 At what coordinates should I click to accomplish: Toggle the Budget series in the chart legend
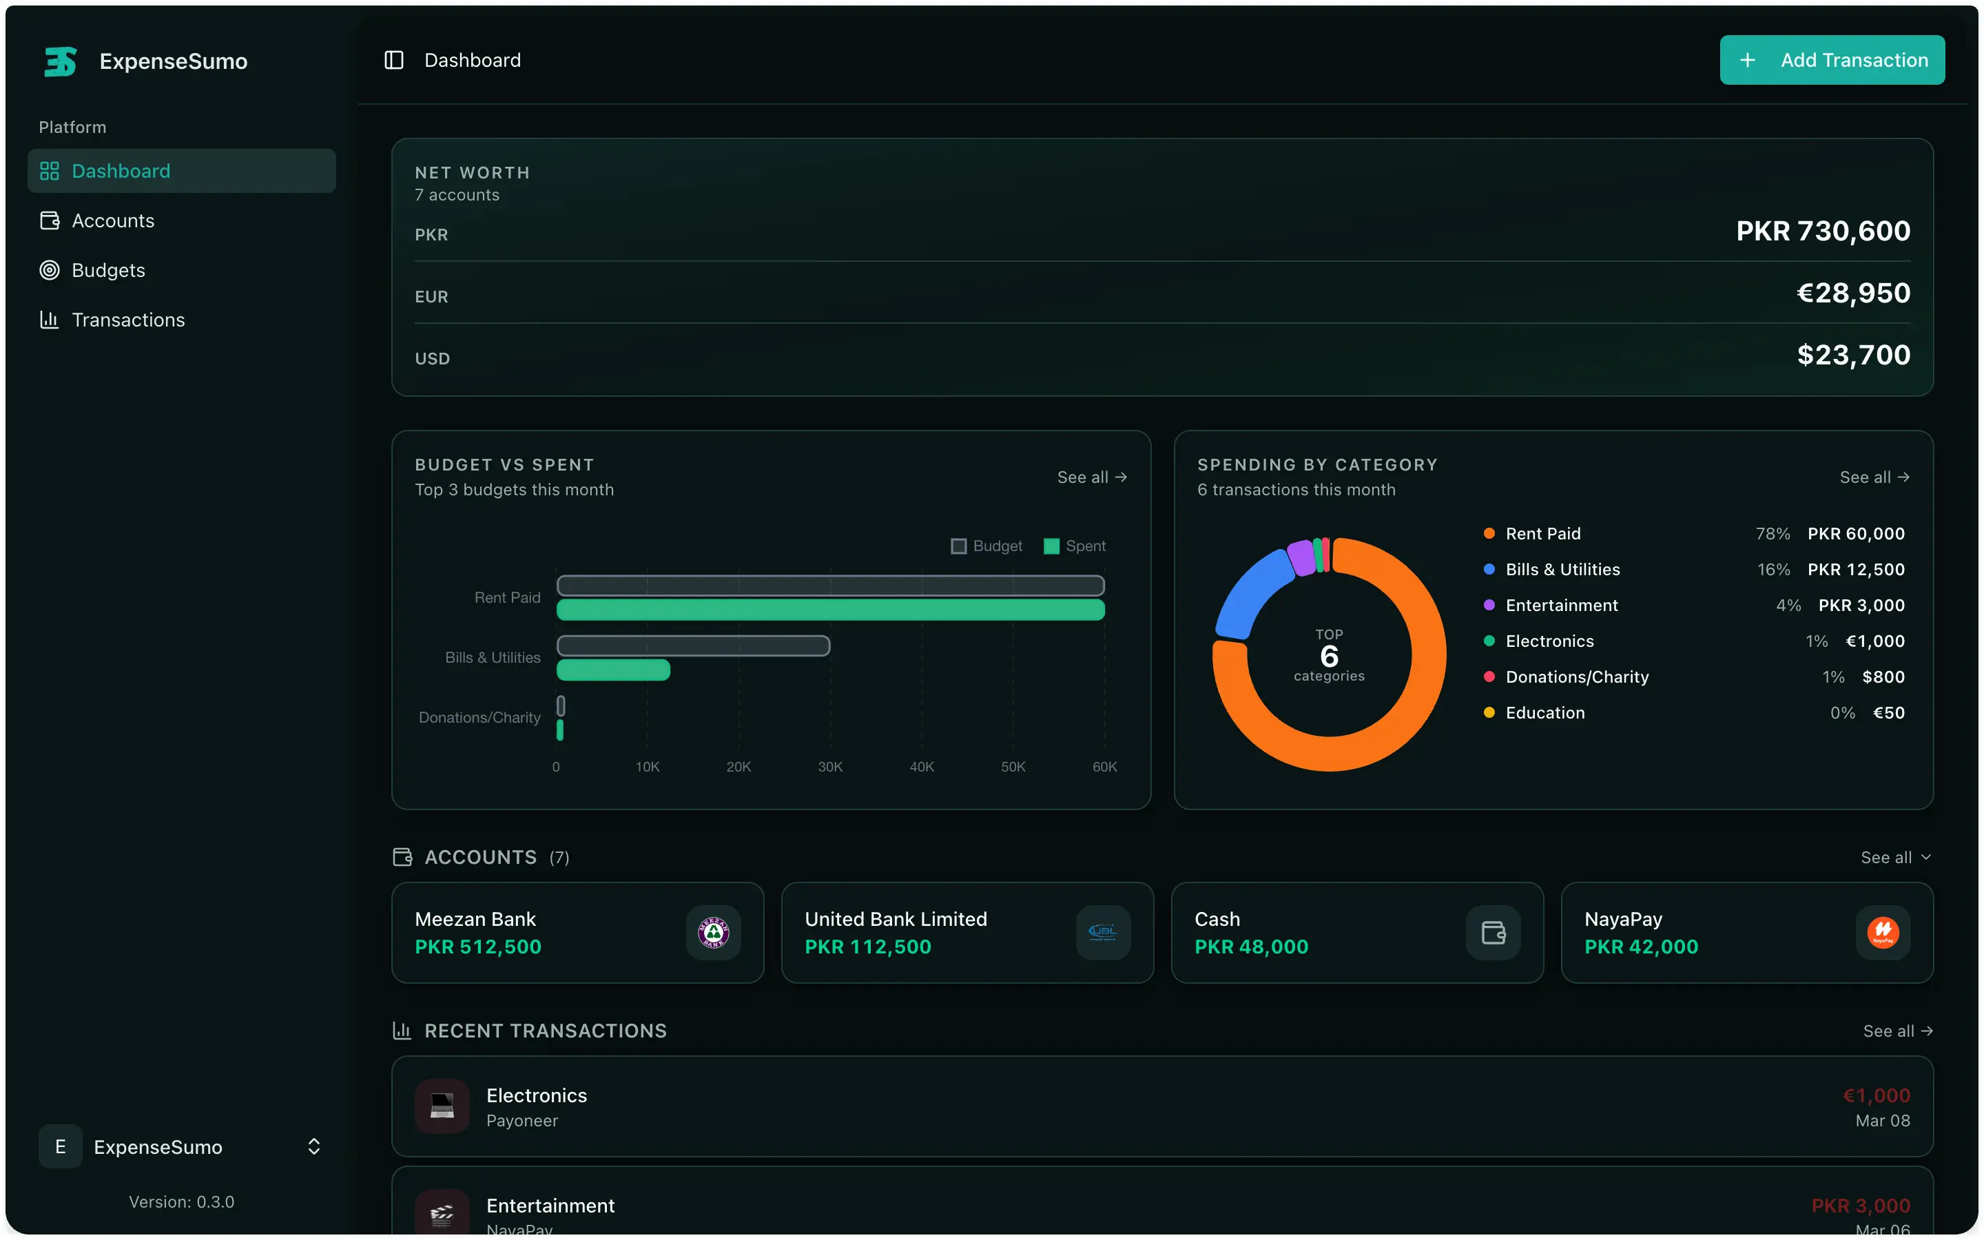point(986,546)
